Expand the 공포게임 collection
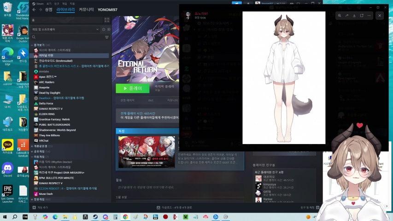Viewport: 393px width, 221px height. point(32,151)
